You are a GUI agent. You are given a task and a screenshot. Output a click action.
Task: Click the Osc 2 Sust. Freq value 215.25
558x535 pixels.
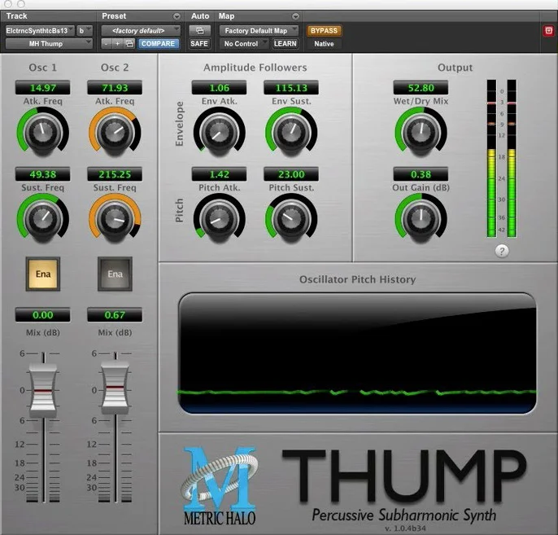115,174
